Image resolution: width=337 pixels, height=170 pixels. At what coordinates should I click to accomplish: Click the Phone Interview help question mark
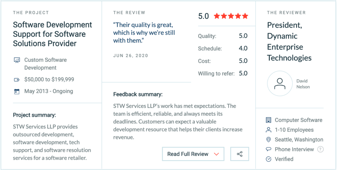point(320,149)
